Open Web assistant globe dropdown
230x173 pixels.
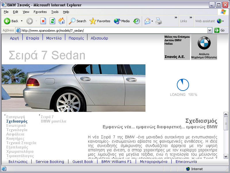coord(220,21)
